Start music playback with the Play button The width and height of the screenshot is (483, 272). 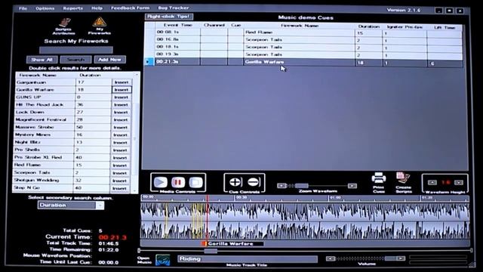[x=161, y=182]
